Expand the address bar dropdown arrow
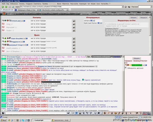 click(123, 7)
